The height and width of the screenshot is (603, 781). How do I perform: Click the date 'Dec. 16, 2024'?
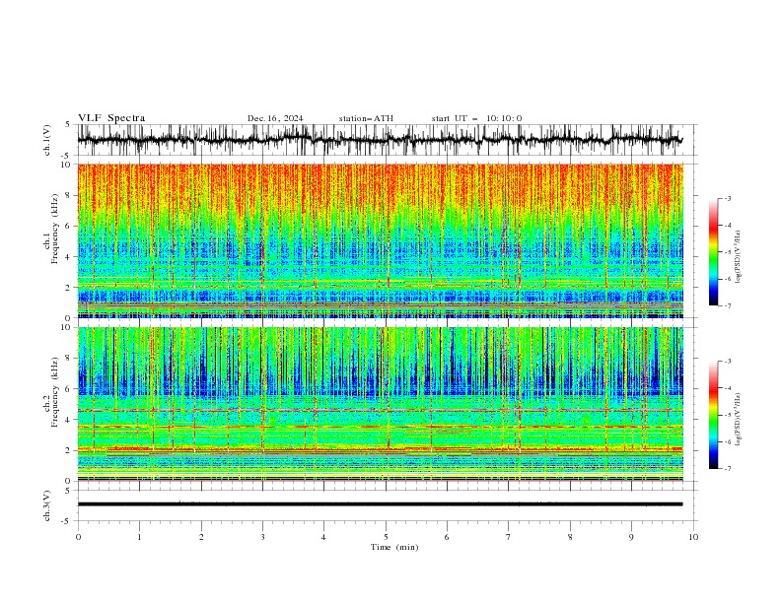click(x=275, y=118)
